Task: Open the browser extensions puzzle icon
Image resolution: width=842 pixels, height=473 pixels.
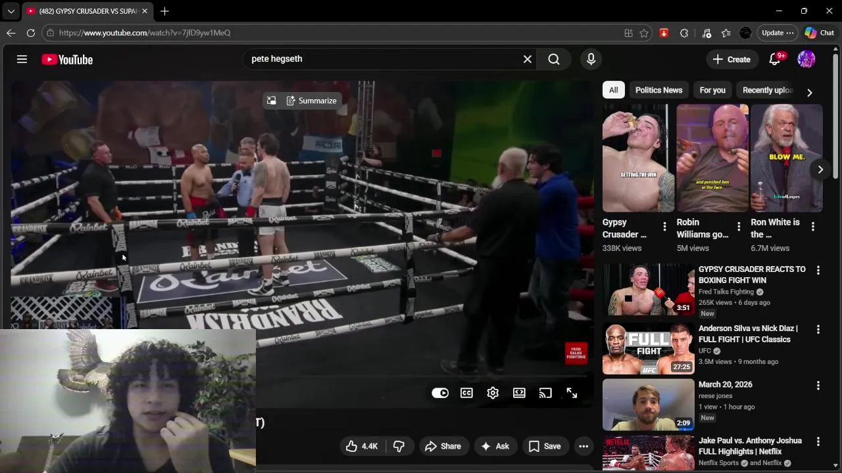Action: (x=684, y=33)
